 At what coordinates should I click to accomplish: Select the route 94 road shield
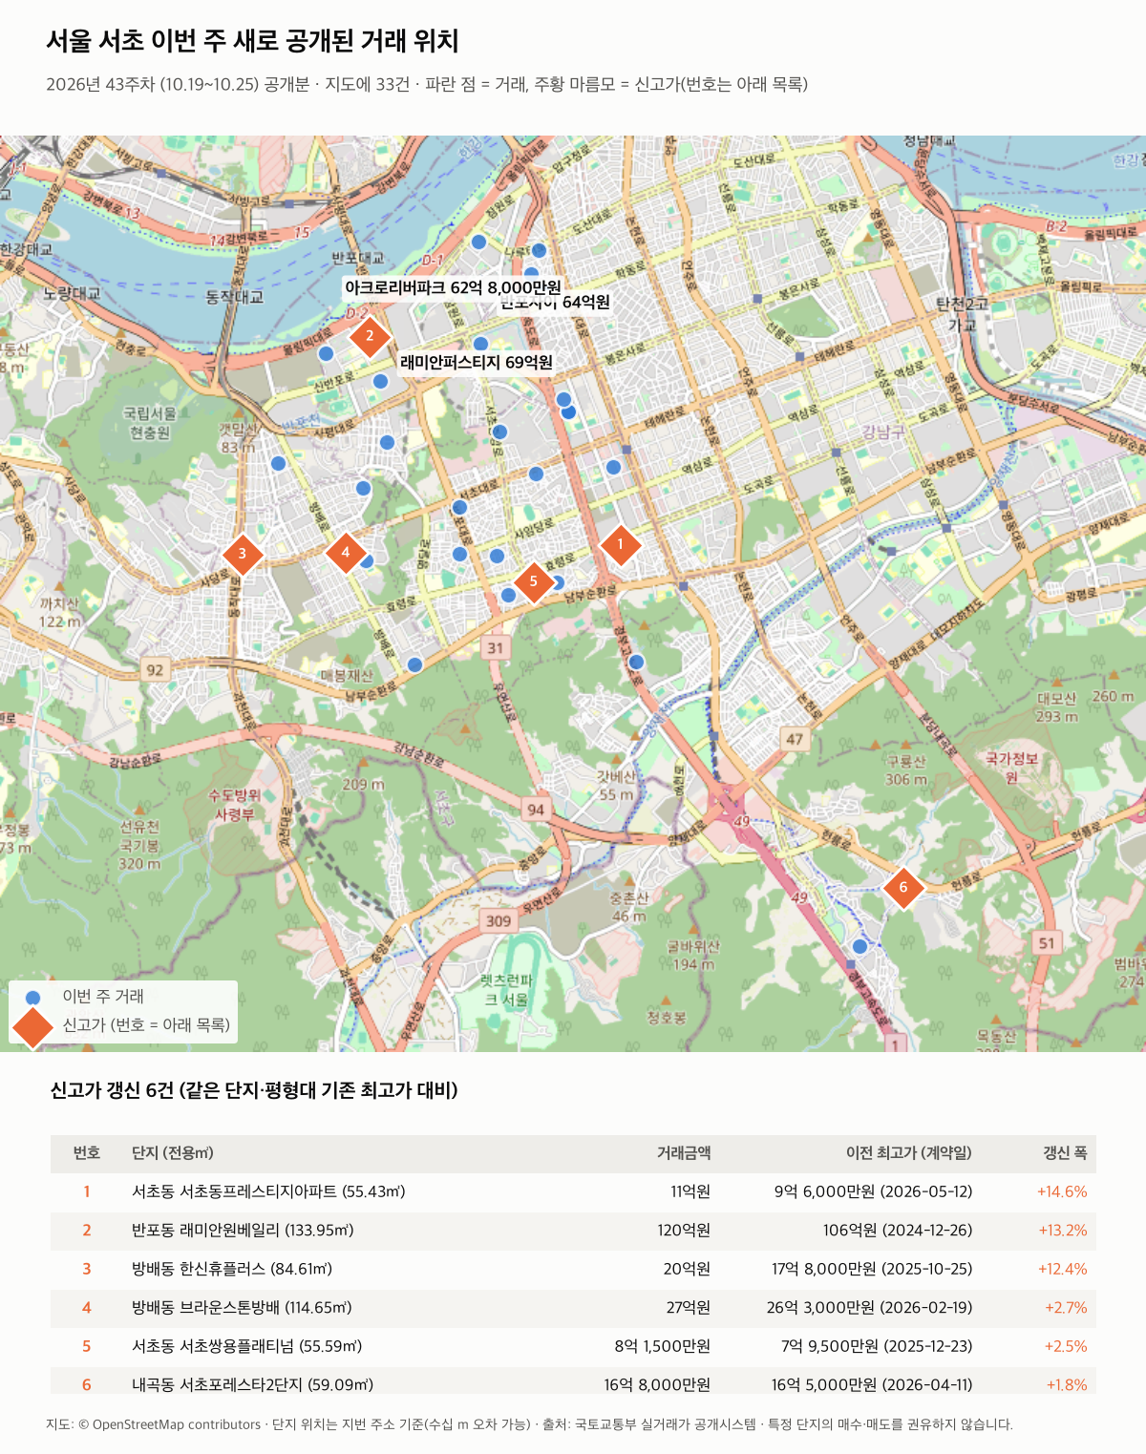tap(536, 810)
